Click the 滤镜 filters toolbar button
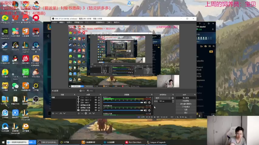Screen dimensions: 259x145 coord(90,91)
